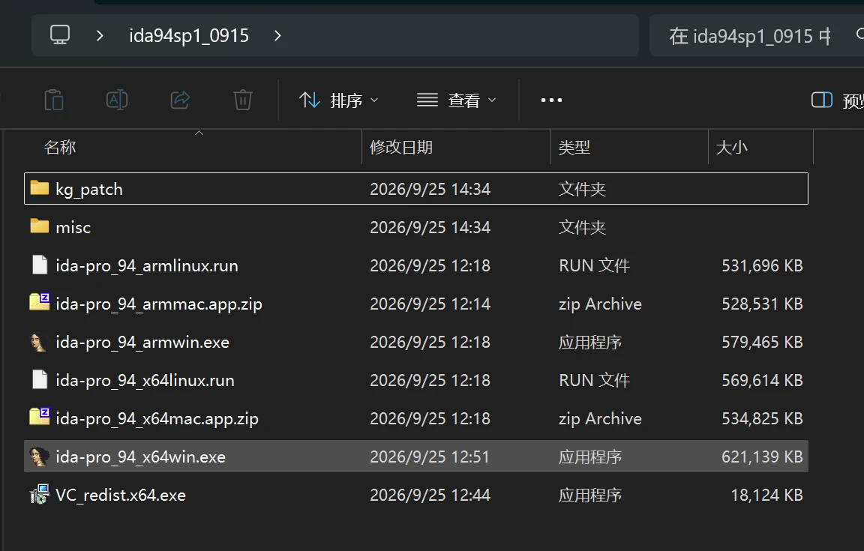This screenshot has height=551, width=864.
Task: Select the kg_patch folder name
Action: coord(89,189)
